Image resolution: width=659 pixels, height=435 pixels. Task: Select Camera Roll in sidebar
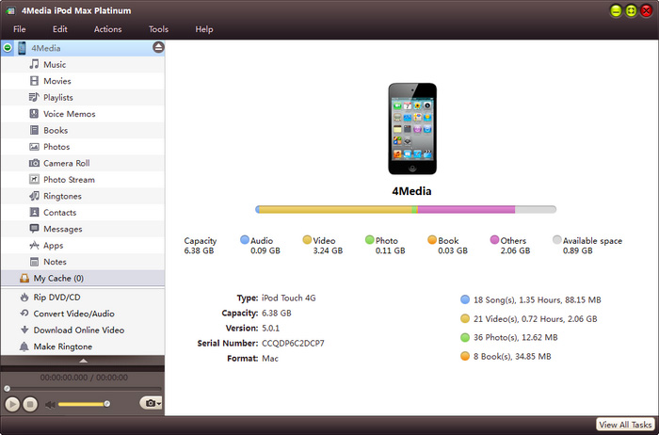[x=83, y=163]
